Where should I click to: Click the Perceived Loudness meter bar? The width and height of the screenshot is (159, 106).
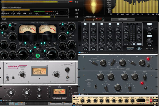coord(35,10)
